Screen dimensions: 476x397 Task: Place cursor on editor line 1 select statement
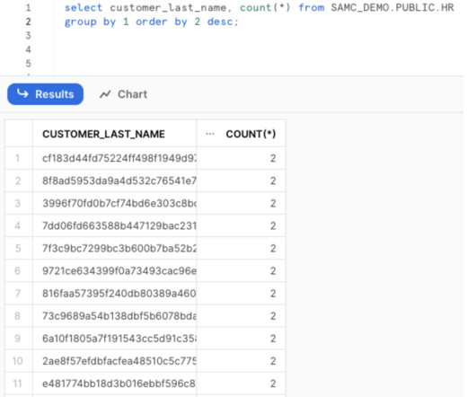(x=259, y=7)
